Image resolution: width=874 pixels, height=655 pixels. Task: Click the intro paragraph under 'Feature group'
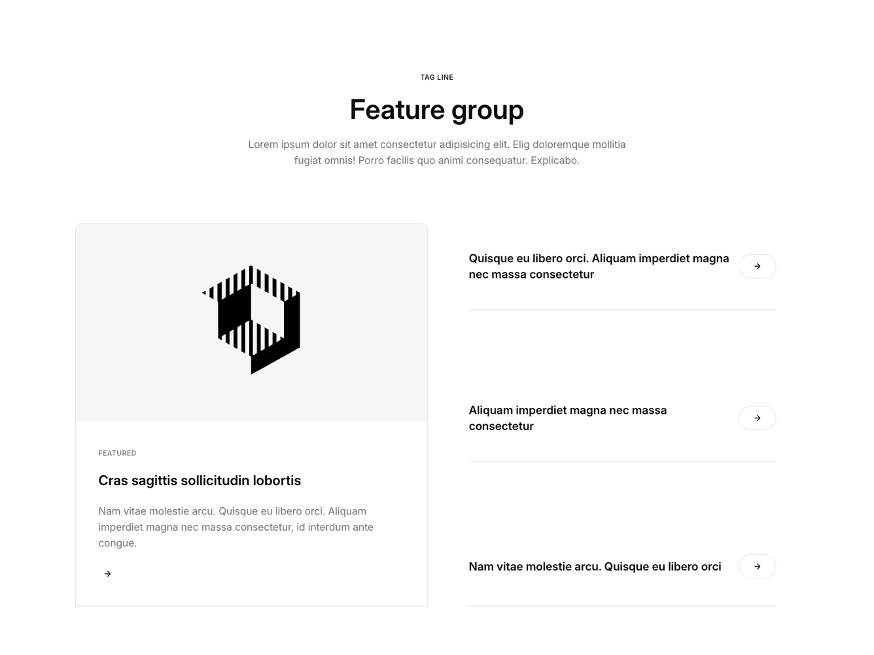click(x=436, y=152)
